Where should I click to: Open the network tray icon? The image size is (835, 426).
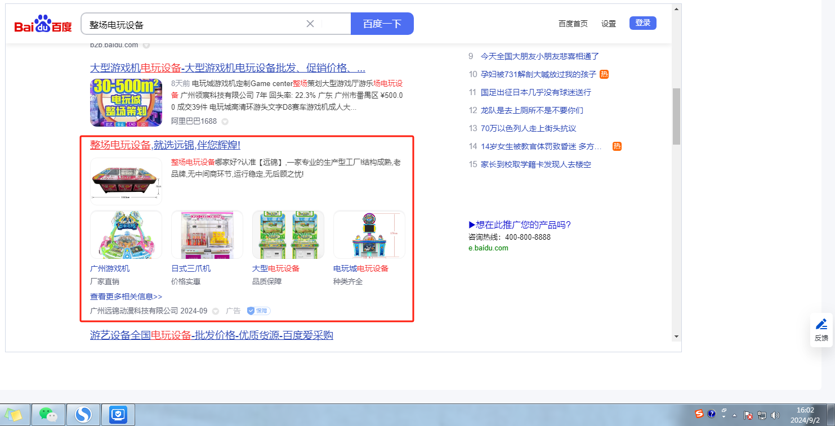(762, 415)
